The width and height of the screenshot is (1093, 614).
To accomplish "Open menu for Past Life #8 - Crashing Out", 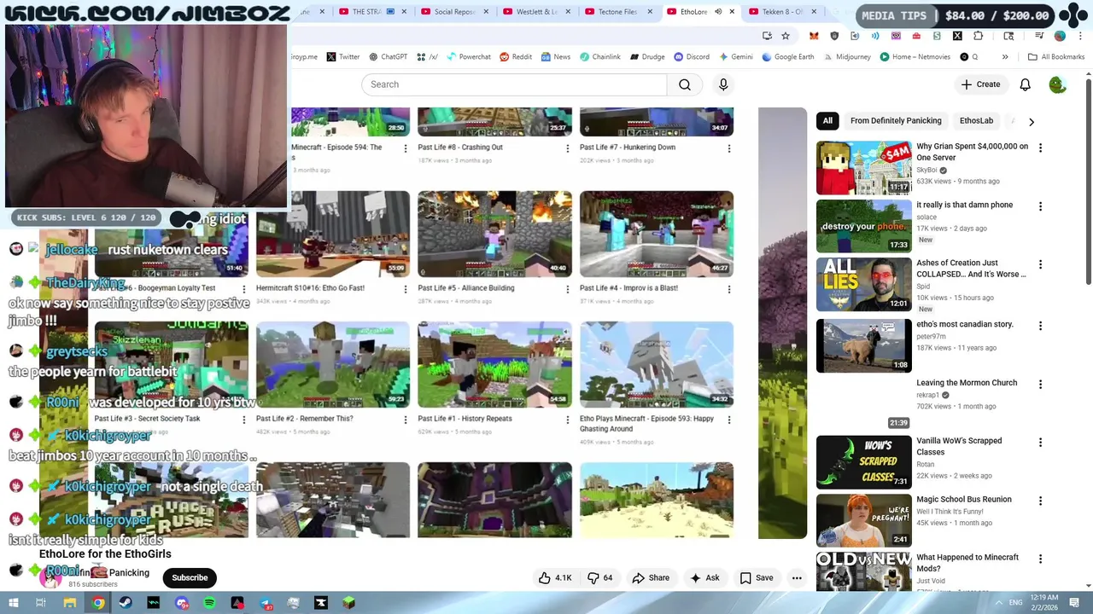I will 567,148.
